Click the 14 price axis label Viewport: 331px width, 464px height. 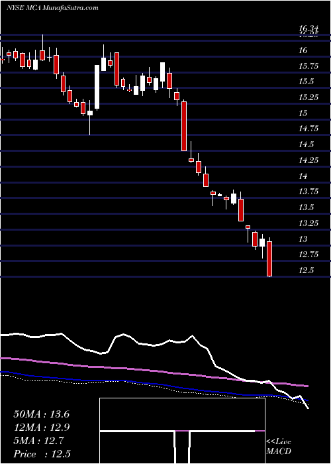click(303, 176)
